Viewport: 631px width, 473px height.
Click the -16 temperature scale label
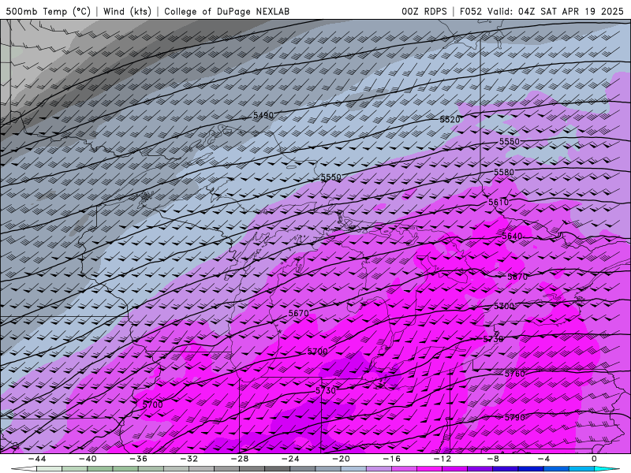392,459
